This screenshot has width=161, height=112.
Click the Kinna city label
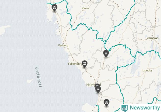coord(85,8)
